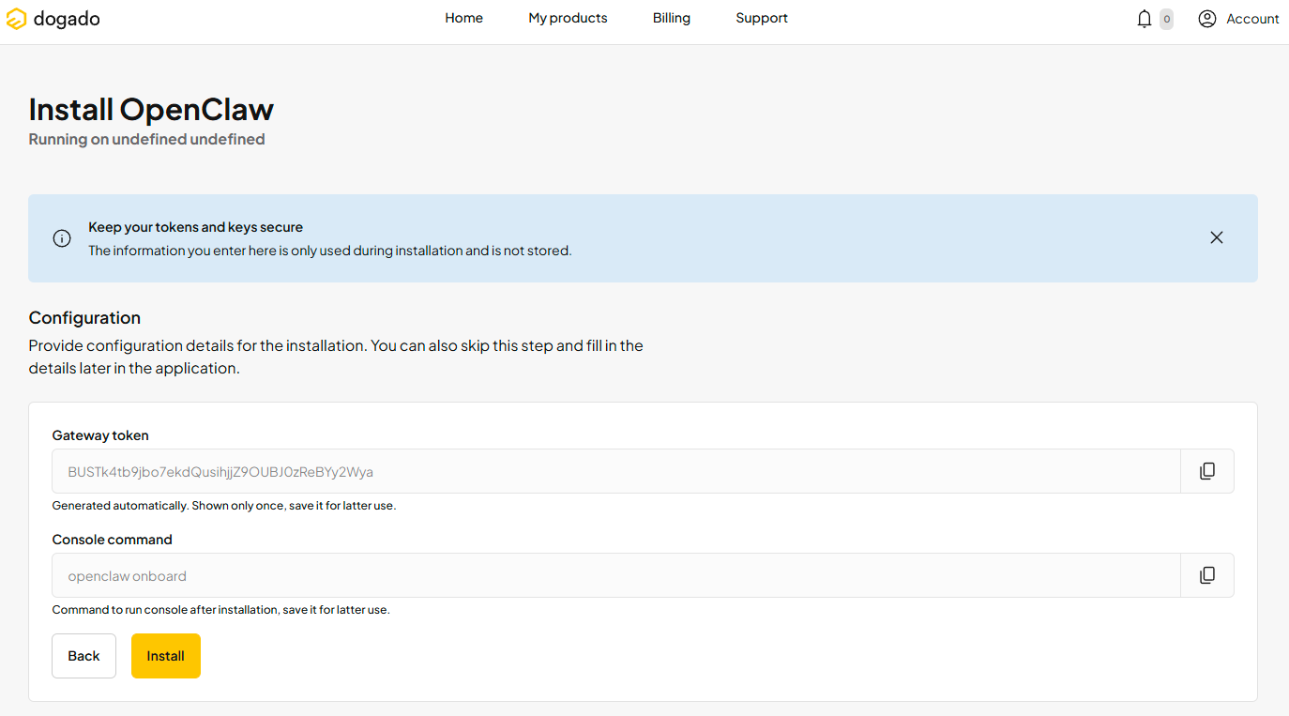The image size is (1289, 716).
Task: Open My products menu
Action: pyautogui.click(x=568, y=18)
